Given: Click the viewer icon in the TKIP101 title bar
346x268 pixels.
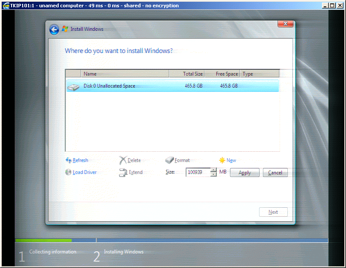Looking at the screenshot, I should point(6,6).
